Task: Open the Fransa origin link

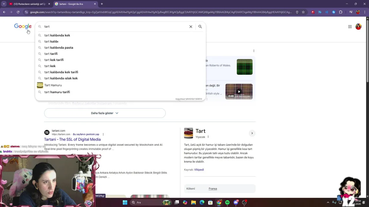Action: point(213,189)
